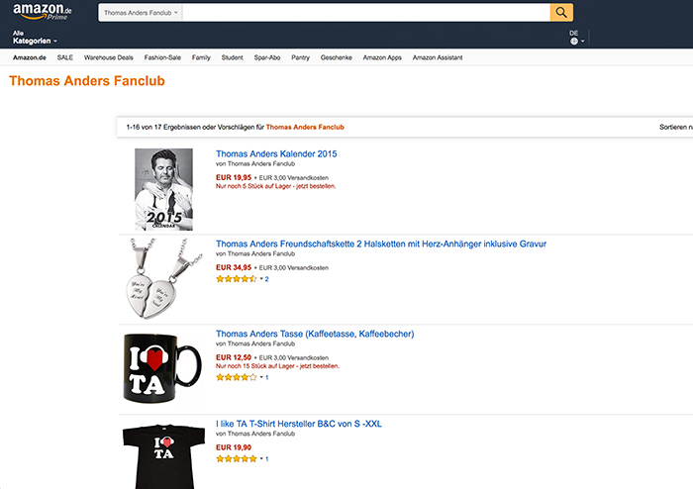Click the Tasse star rating

[x=236, y=377]
